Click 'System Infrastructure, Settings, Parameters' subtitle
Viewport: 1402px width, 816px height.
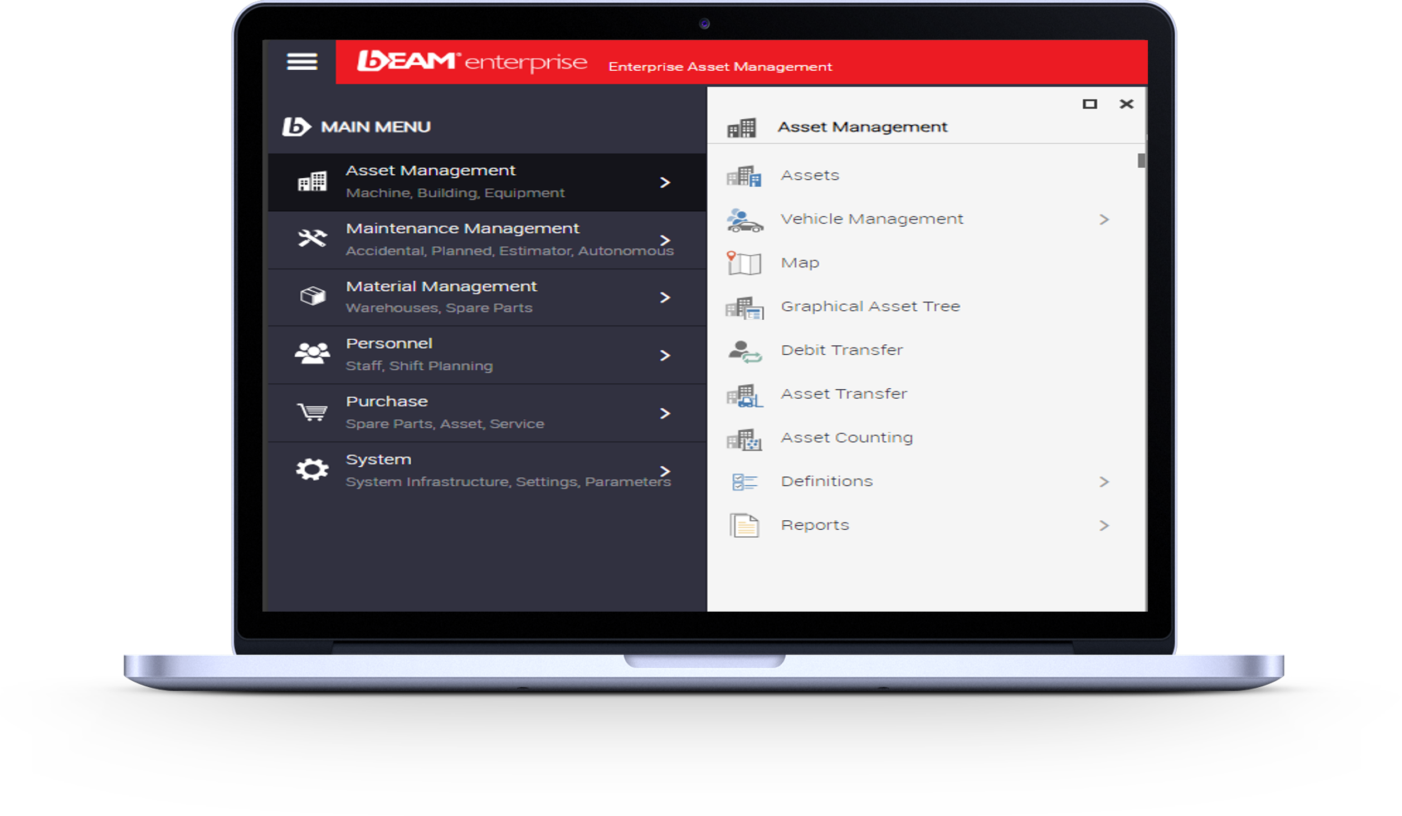click(x=508, y=482)
